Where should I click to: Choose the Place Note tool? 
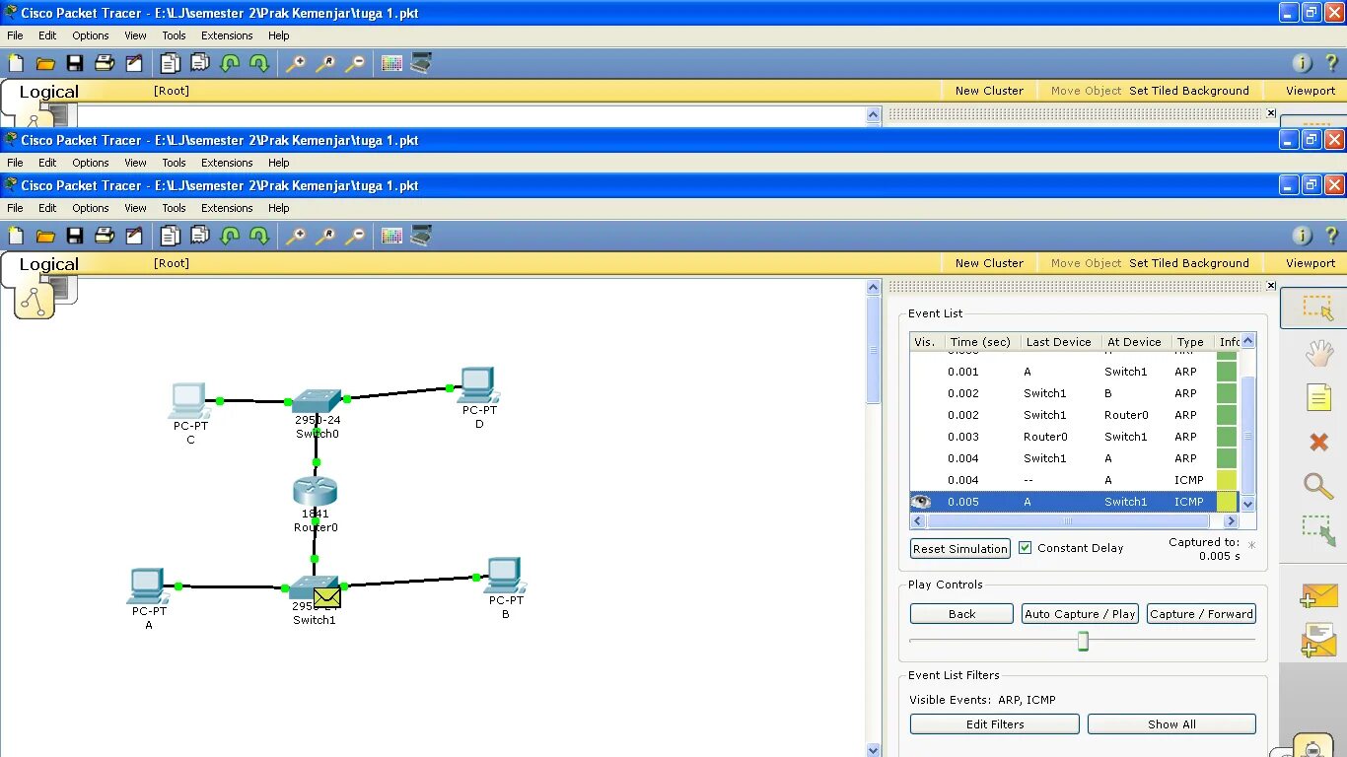click(1318, 397)
